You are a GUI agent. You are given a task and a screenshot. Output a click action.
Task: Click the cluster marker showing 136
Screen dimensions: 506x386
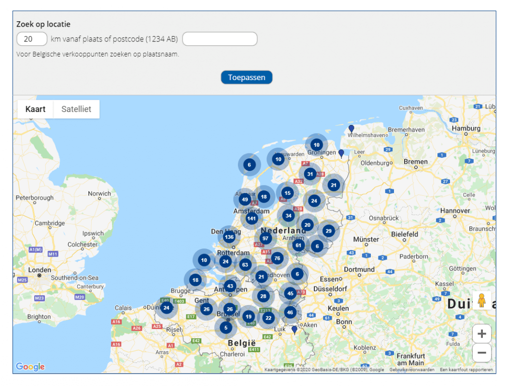pyautogui.click(x=229, y=237)
